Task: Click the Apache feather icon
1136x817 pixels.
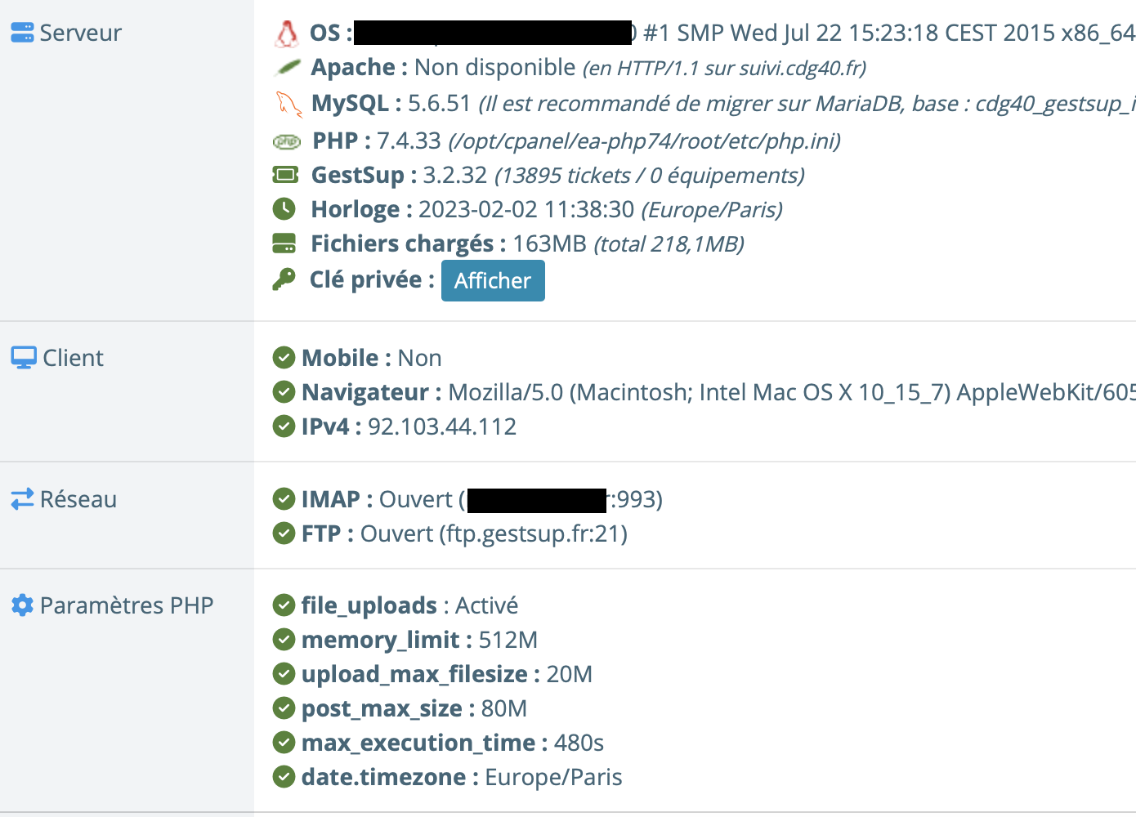Action: point(287,67)
